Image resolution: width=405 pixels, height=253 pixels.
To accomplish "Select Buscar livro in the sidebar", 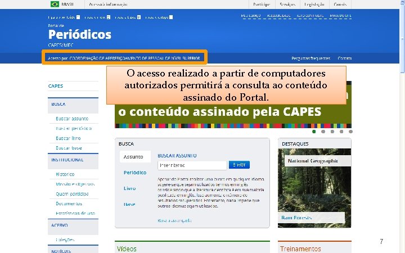I will click(68, 138).
